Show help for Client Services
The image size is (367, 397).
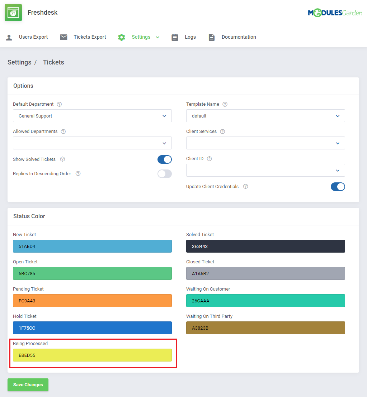click(x=222, y=131)
